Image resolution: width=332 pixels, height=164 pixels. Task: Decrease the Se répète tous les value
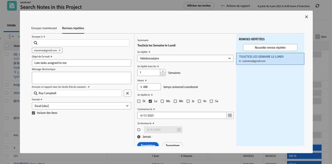pyautogui.click(x=162, y=74)
